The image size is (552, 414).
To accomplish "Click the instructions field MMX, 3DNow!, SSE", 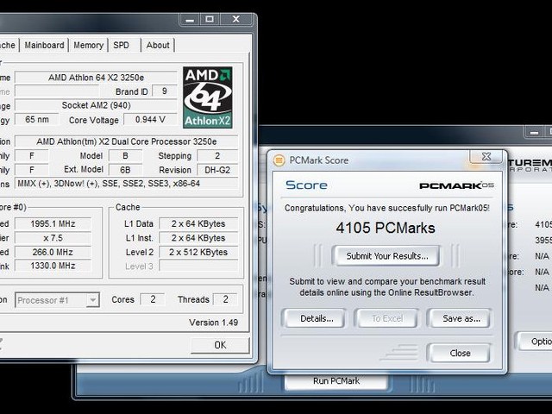I will click(127, 184).
